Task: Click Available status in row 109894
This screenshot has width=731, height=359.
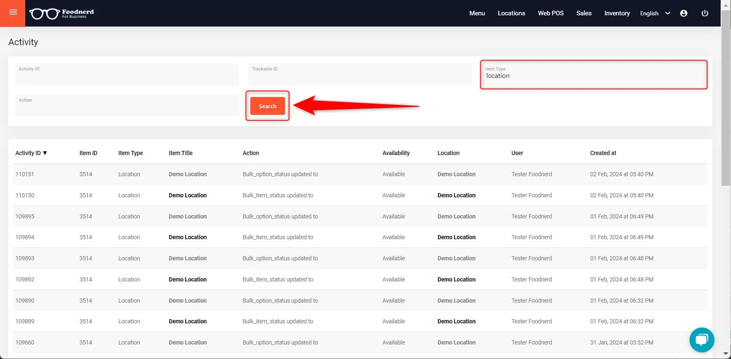Action: tap(394, 237)
